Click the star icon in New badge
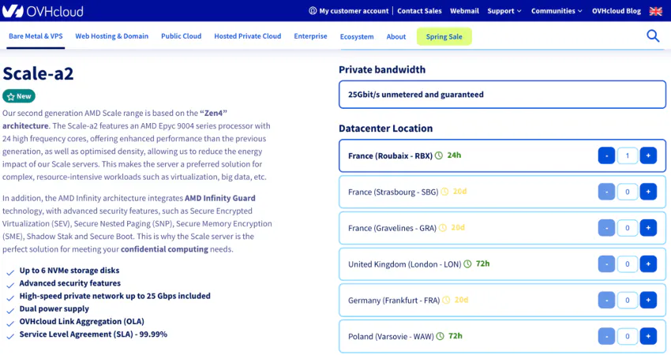This screenshot has height=355, width=671. pyautogui.click(x=11, y=97)
